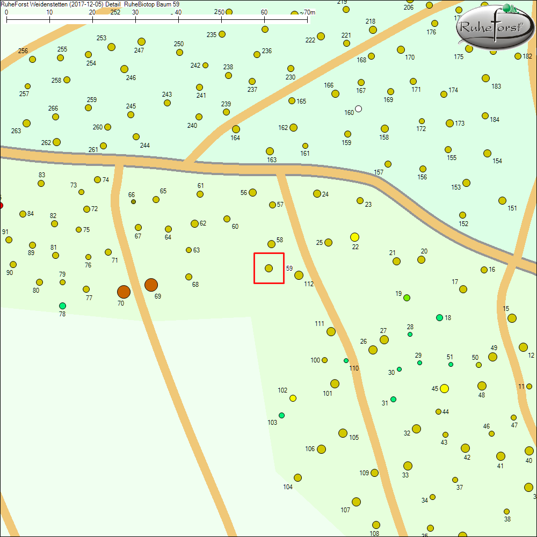The image size is (537, 537).
Task: Select the small green tree 31 marker
Action: 393,399
